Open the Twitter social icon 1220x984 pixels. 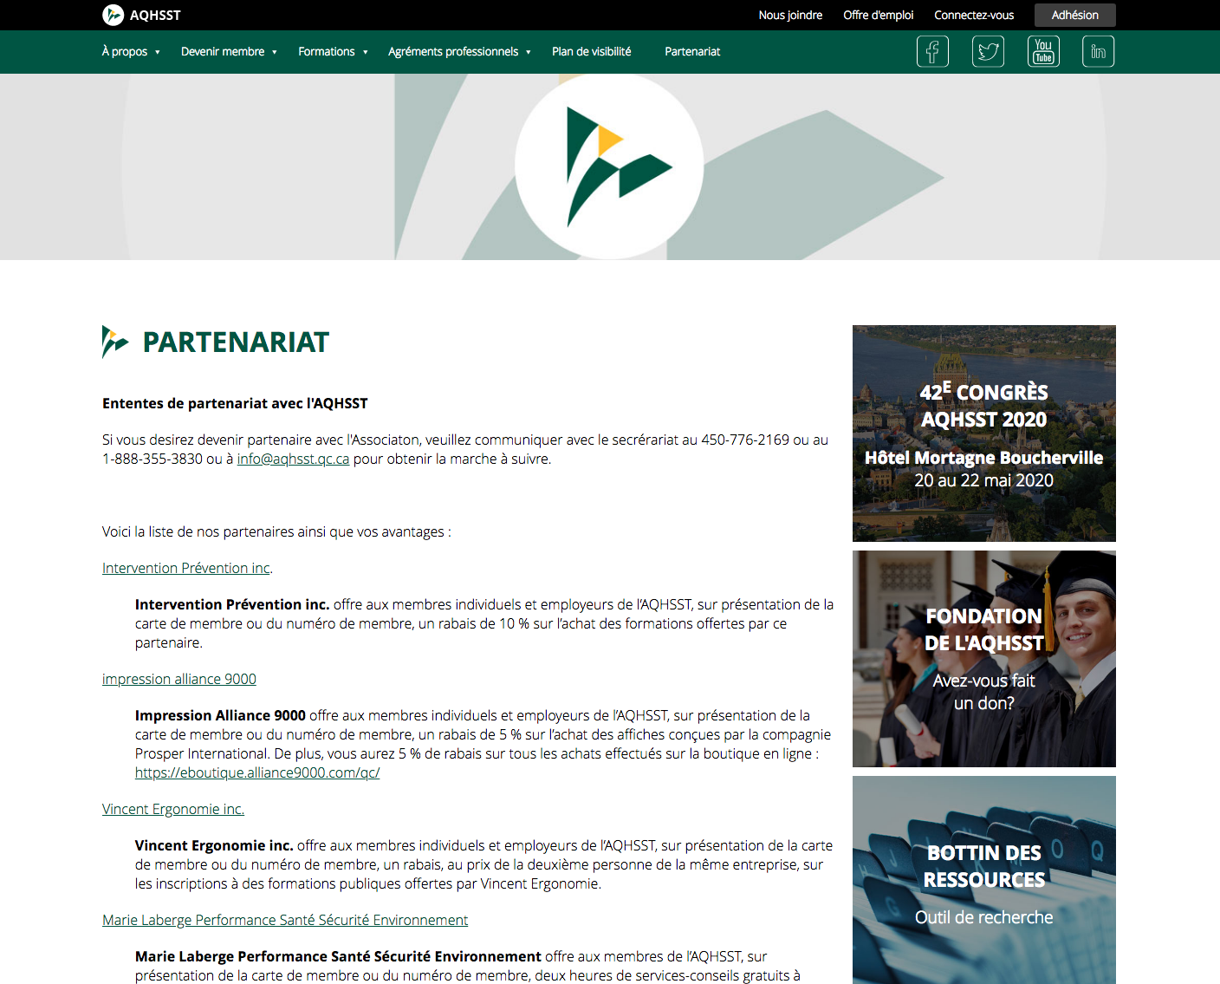pos(988,51)
